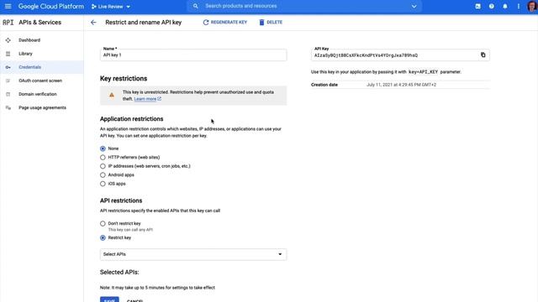Click the Domain verification checkbox icon
The image size is (538, 302).
click(x=8, y=94)
